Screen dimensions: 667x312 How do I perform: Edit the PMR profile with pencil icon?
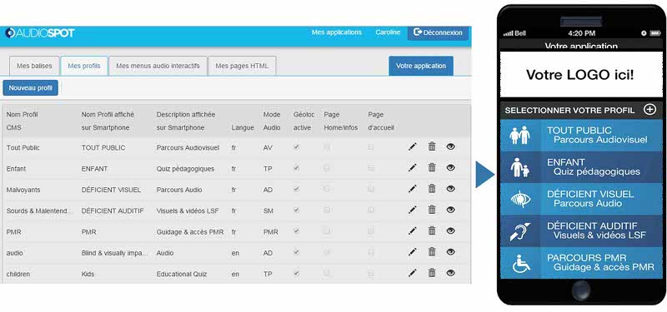pos(412,231)
